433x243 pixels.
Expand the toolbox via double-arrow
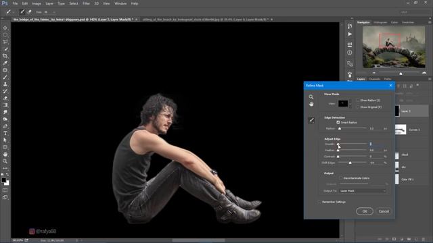[3, 19]
